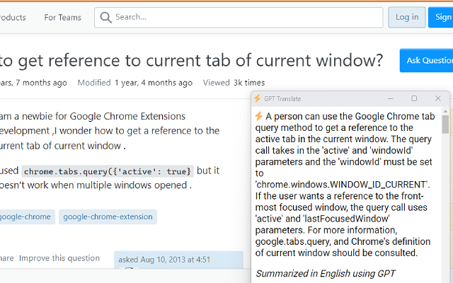This screenshot has width=453, height=283.
Task: Click the inline chrome.tabs.query code snippet
Action: 108,171
